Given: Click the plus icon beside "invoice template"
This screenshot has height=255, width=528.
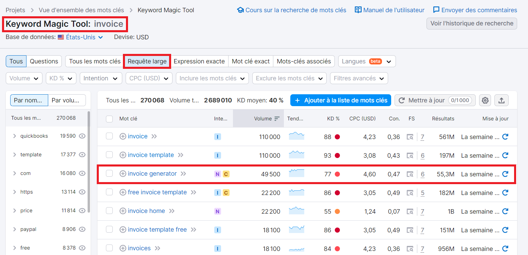Looking at the screenshot, I should click(123, 155).
